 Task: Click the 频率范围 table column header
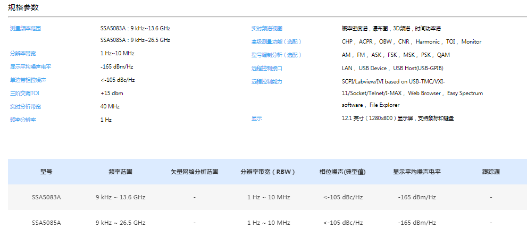point(120,172)
